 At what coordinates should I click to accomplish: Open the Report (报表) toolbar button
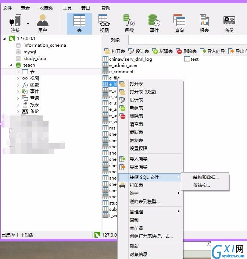(204, 24)
